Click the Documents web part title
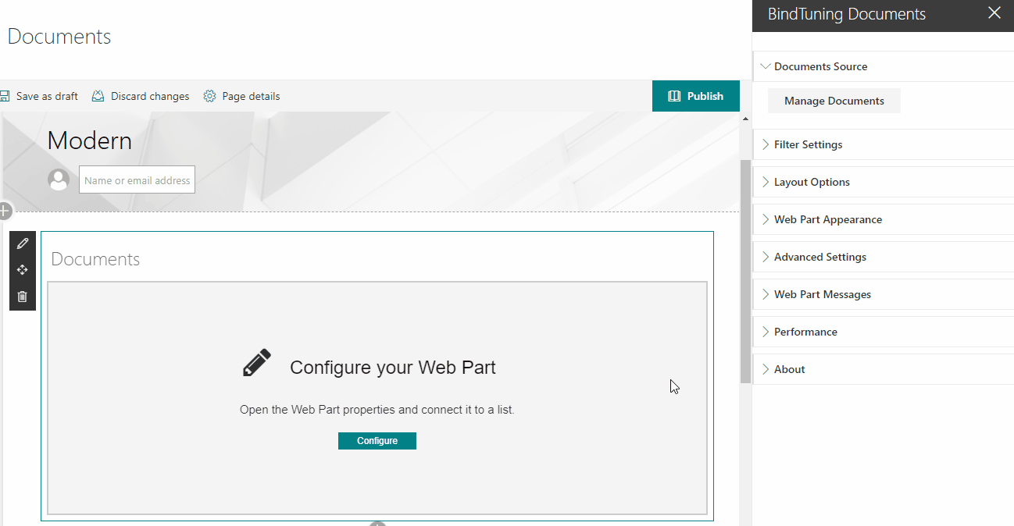The image size is (1014, 526). [x=95, y=259]
